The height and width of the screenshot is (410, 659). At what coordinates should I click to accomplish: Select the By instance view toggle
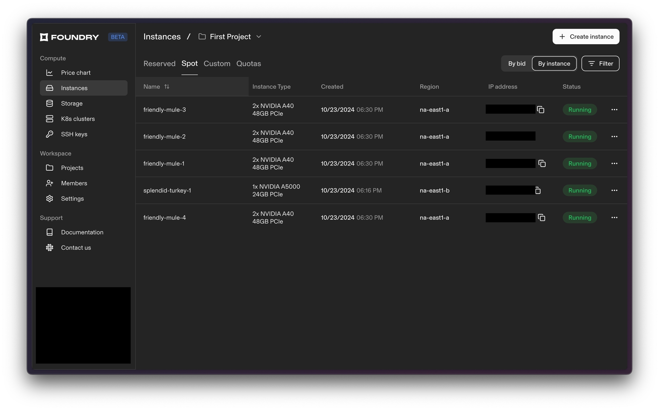554,63
